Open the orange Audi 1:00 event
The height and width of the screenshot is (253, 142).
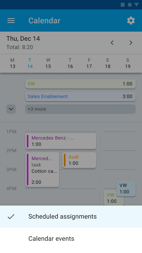pyautogui.click(x=79, y=160)
